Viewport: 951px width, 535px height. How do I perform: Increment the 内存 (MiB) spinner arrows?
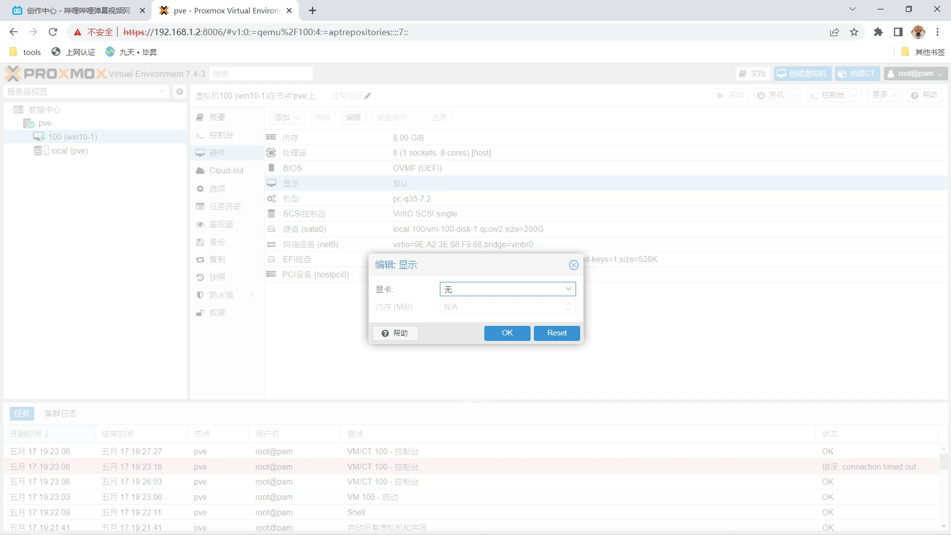click(569, 304)
